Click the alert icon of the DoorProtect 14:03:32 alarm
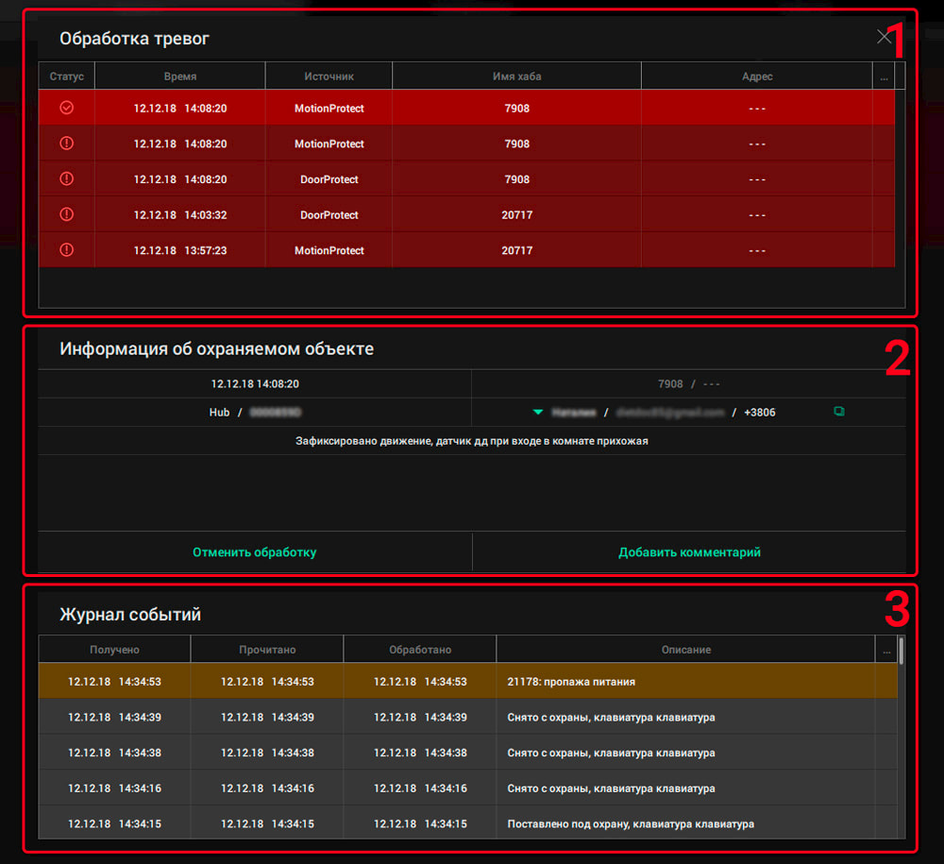944x864 pixels. tap(66, 214)
